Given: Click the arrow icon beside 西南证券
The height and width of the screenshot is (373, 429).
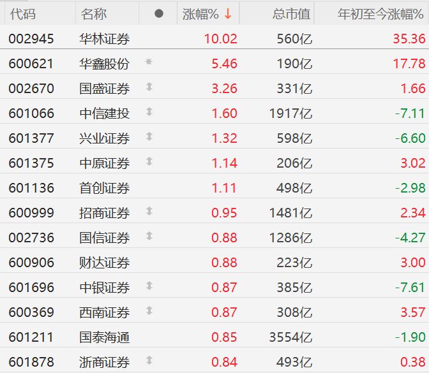Looking at the screenshot, I should [149, 311].
